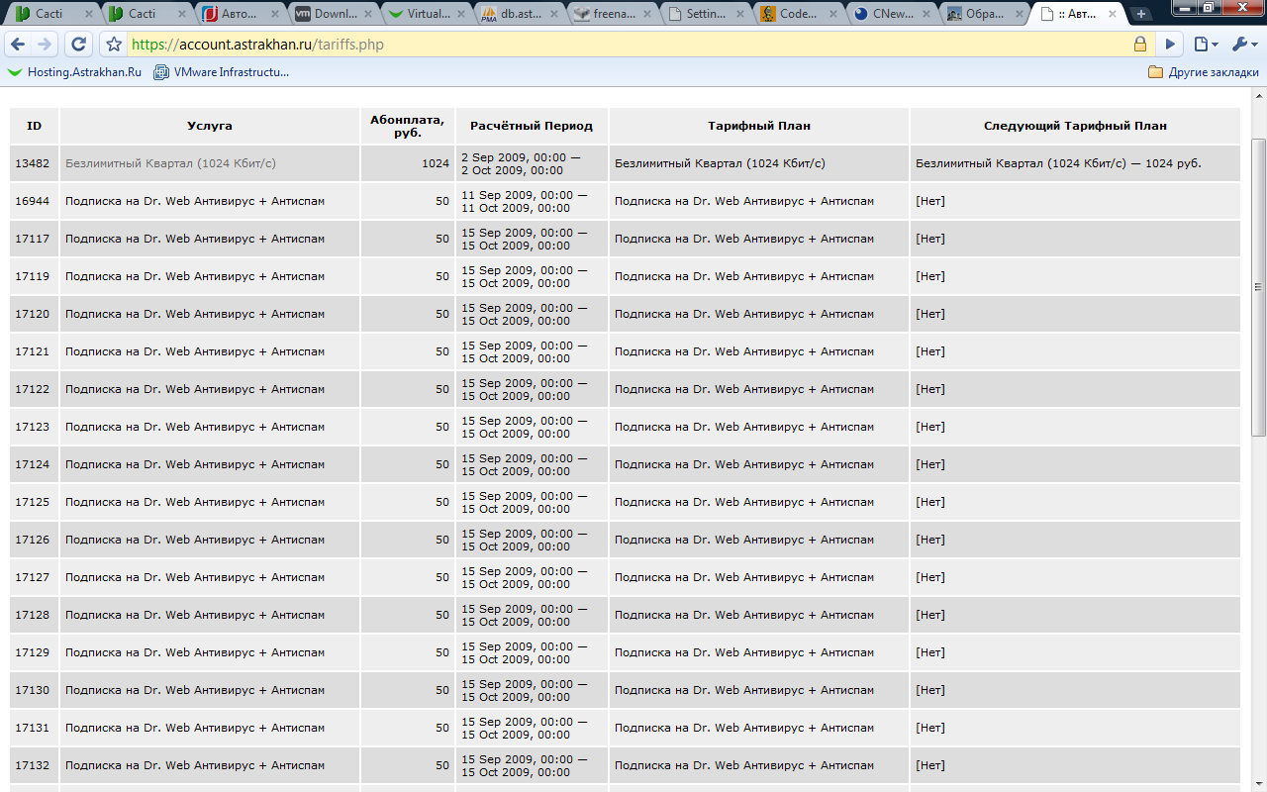Click ID cell 17130

pos(35,690)
